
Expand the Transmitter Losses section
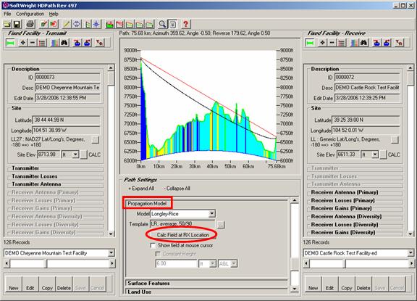(35, 176)
